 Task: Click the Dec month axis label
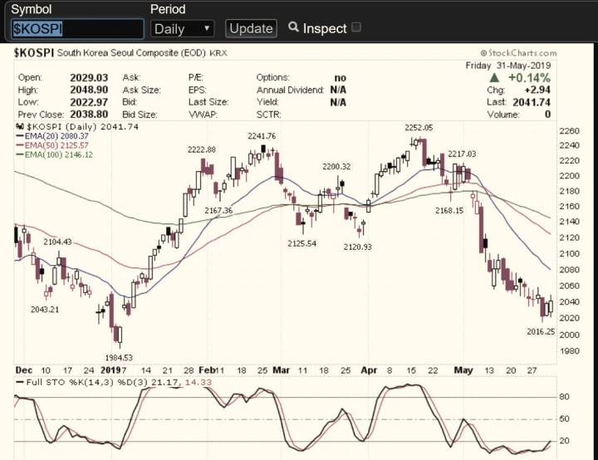[23, 370]
